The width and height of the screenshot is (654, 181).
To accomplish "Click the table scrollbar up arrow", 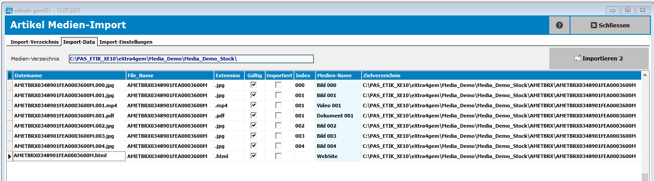I will 645,75.
